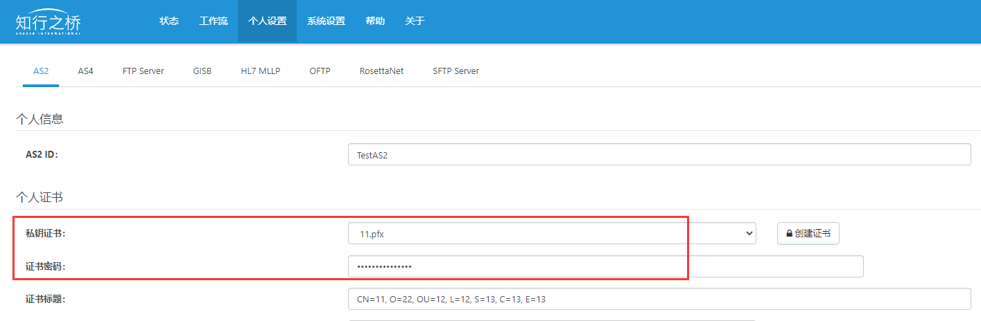The height and width of the screenshot is (321, 981).
Task: Click the 证书标题 text field
Action: [659, 299]
